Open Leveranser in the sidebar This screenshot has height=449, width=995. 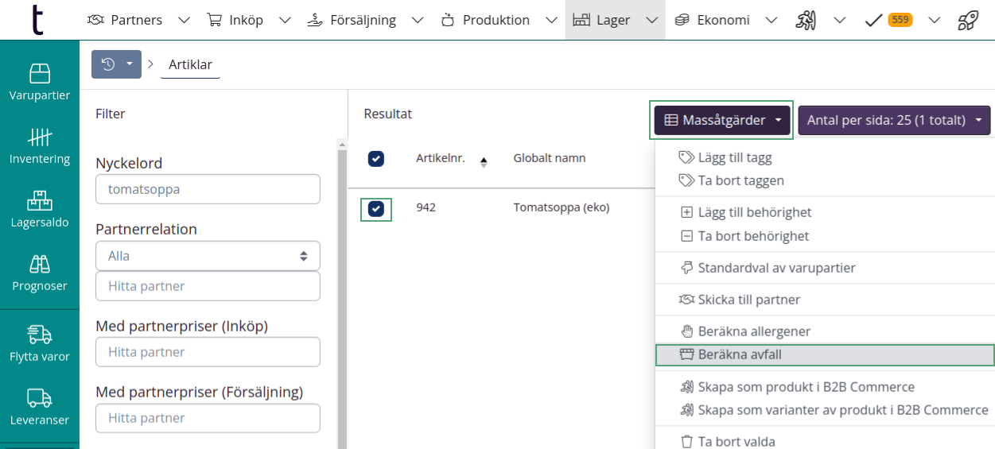[x=40, y=407]
